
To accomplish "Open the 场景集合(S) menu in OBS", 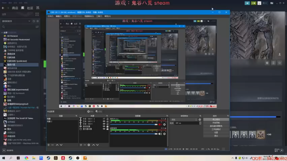I will [x=89, y=16].
